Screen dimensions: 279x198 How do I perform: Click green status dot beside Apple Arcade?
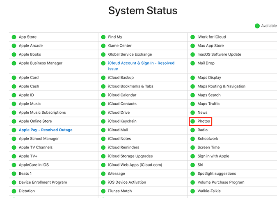coord(14,46)
